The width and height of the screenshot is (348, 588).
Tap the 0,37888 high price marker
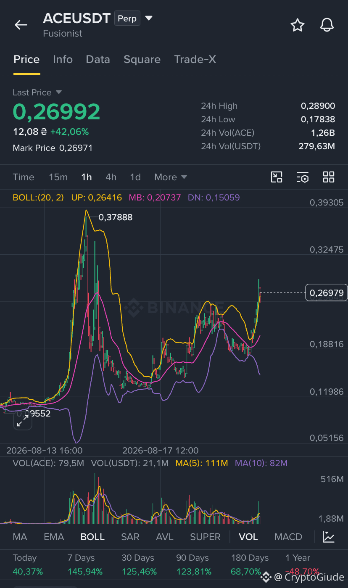pos(116,217)
